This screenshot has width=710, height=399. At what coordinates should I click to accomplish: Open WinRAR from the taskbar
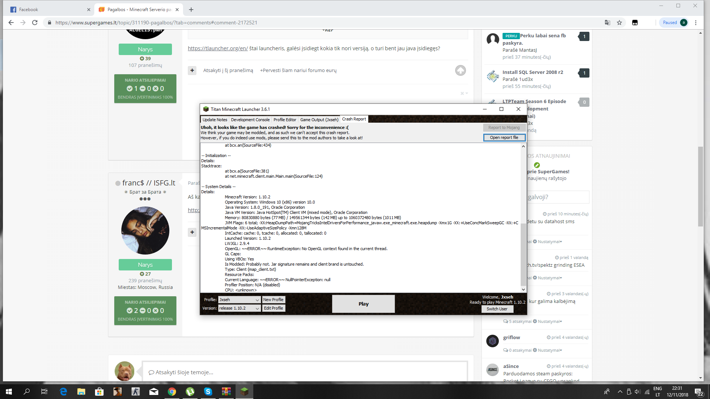(226, 392)
